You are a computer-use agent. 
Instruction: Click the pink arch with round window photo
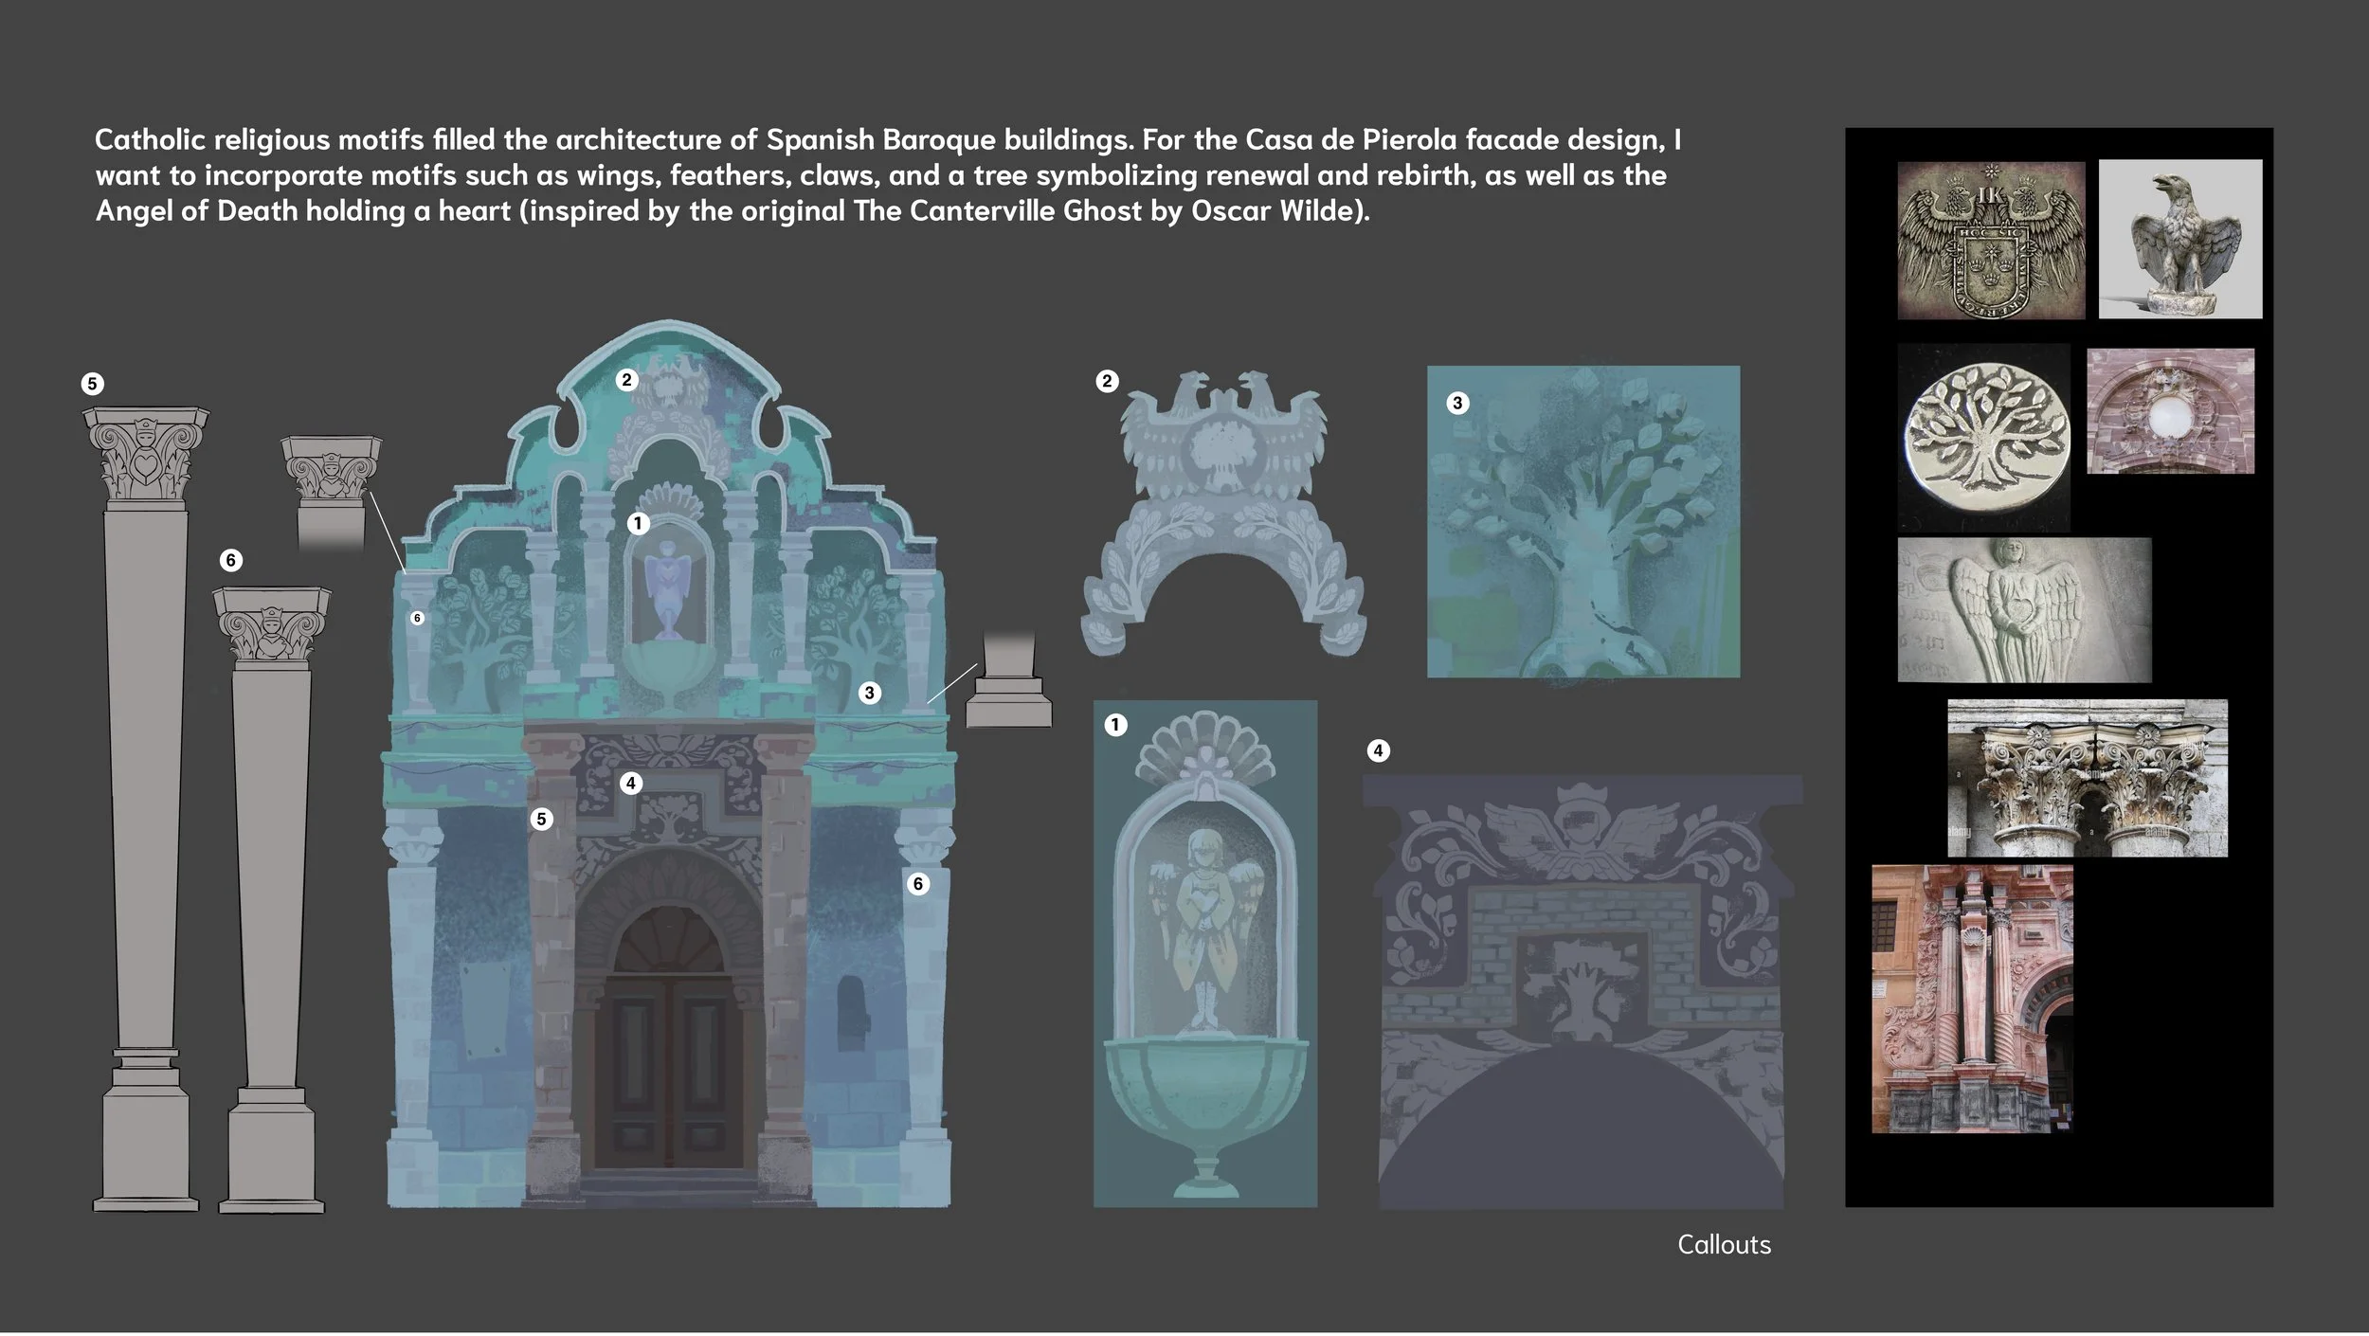pos(2170,411)
